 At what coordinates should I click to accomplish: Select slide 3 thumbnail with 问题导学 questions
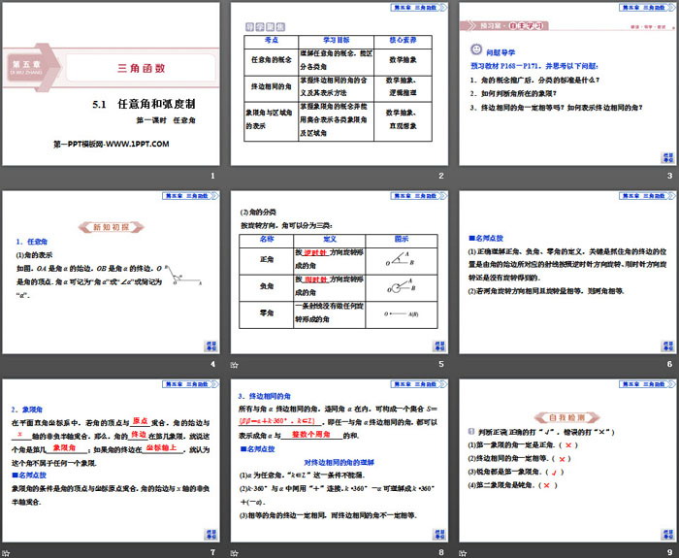[567, 84]
